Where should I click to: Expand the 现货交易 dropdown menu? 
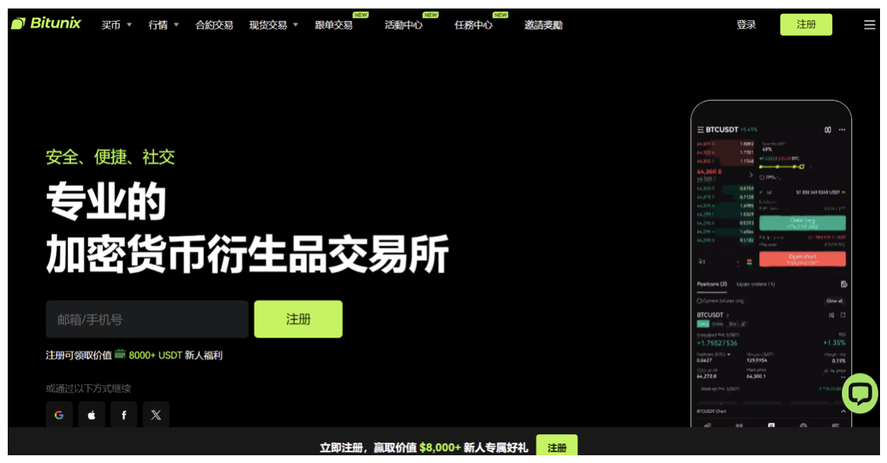[x=273, y=25]
